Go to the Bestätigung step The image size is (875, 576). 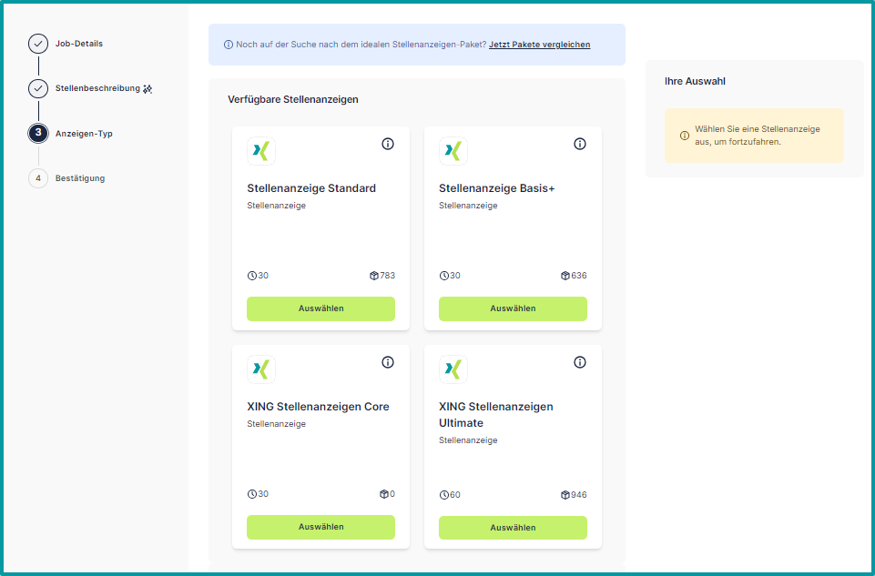[x=38, y=178]
